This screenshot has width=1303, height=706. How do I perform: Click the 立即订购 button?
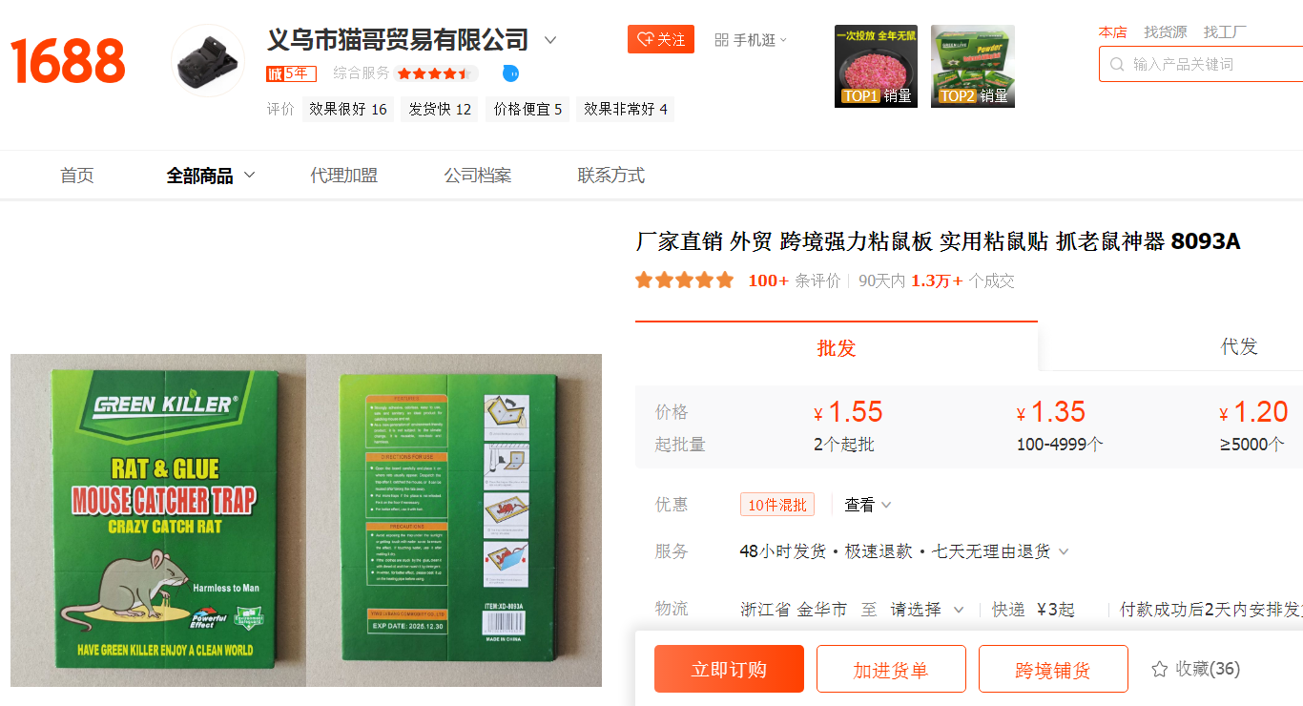[729, 669]
